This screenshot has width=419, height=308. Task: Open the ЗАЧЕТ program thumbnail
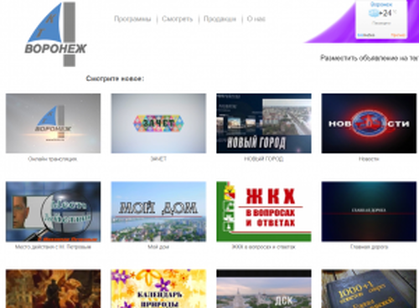click(158, 123)
